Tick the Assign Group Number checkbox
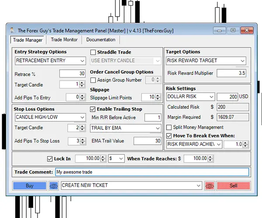Image resolution: width=262 pixels, height=218 pixels. coord(93,80)
